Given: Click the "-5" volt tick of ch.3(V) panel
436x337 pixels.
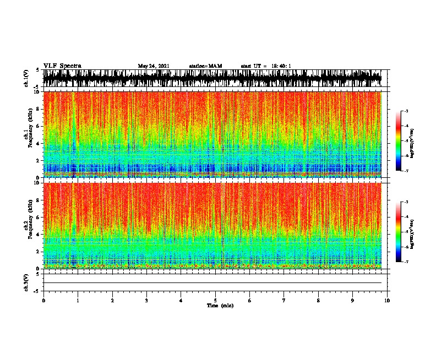Looking at the screenshot, I should coord(37,291).
